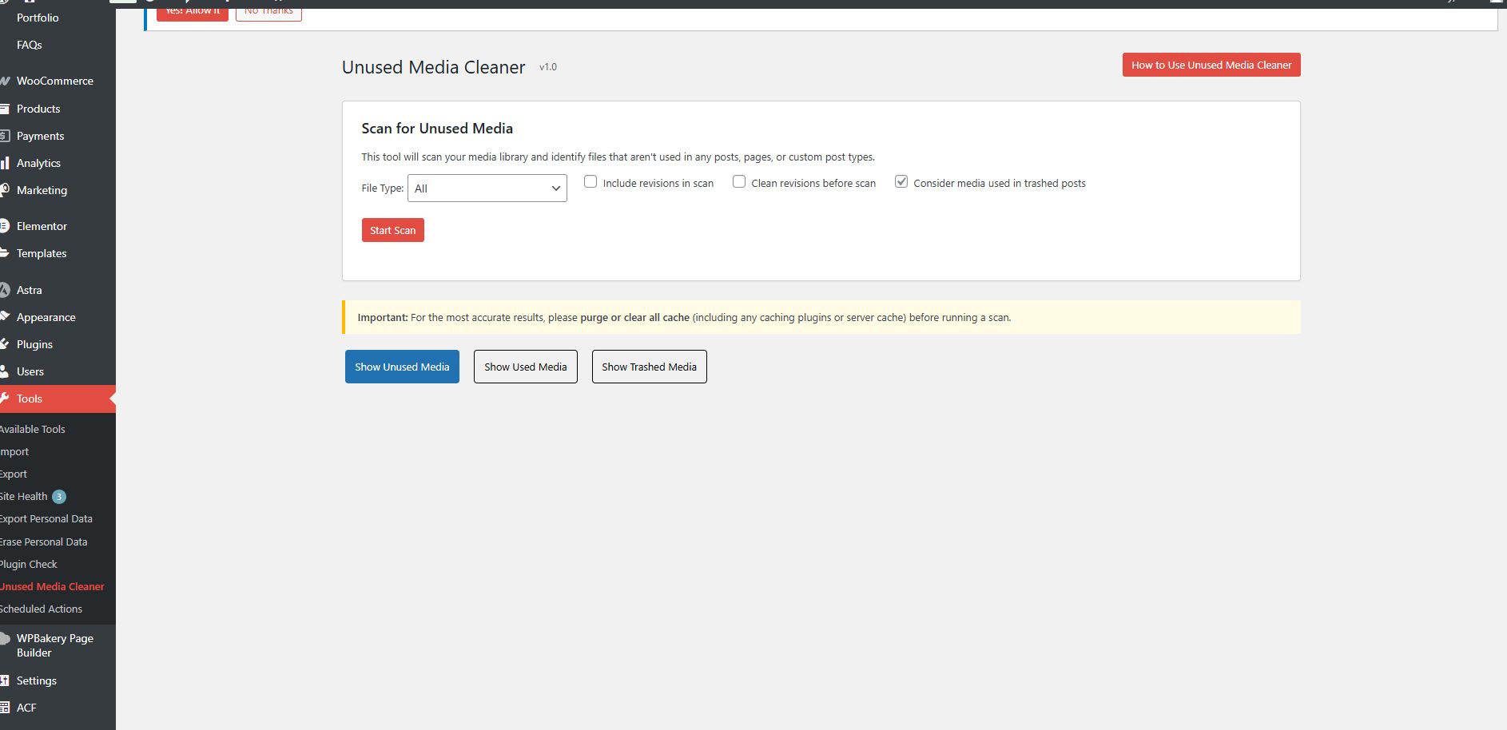Click the WooCommerce icon in the sidebar
The width and height of the screenshot is (1507, 730).
tap(5, 81)
